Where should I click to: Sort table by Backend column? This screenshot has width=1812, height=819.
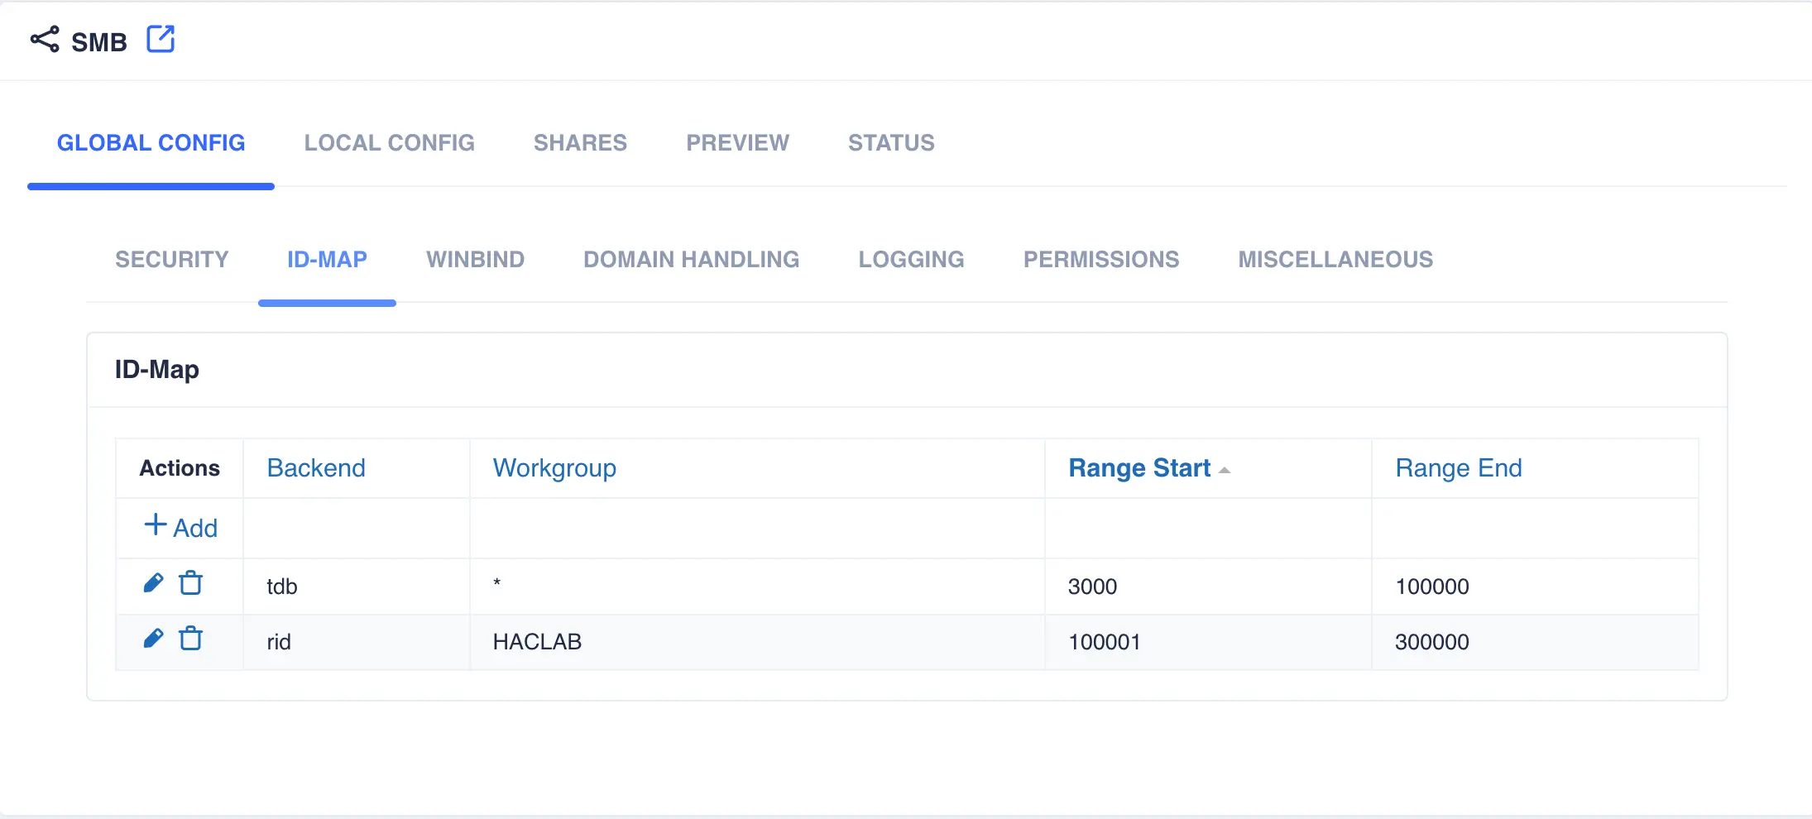(316, 468)
